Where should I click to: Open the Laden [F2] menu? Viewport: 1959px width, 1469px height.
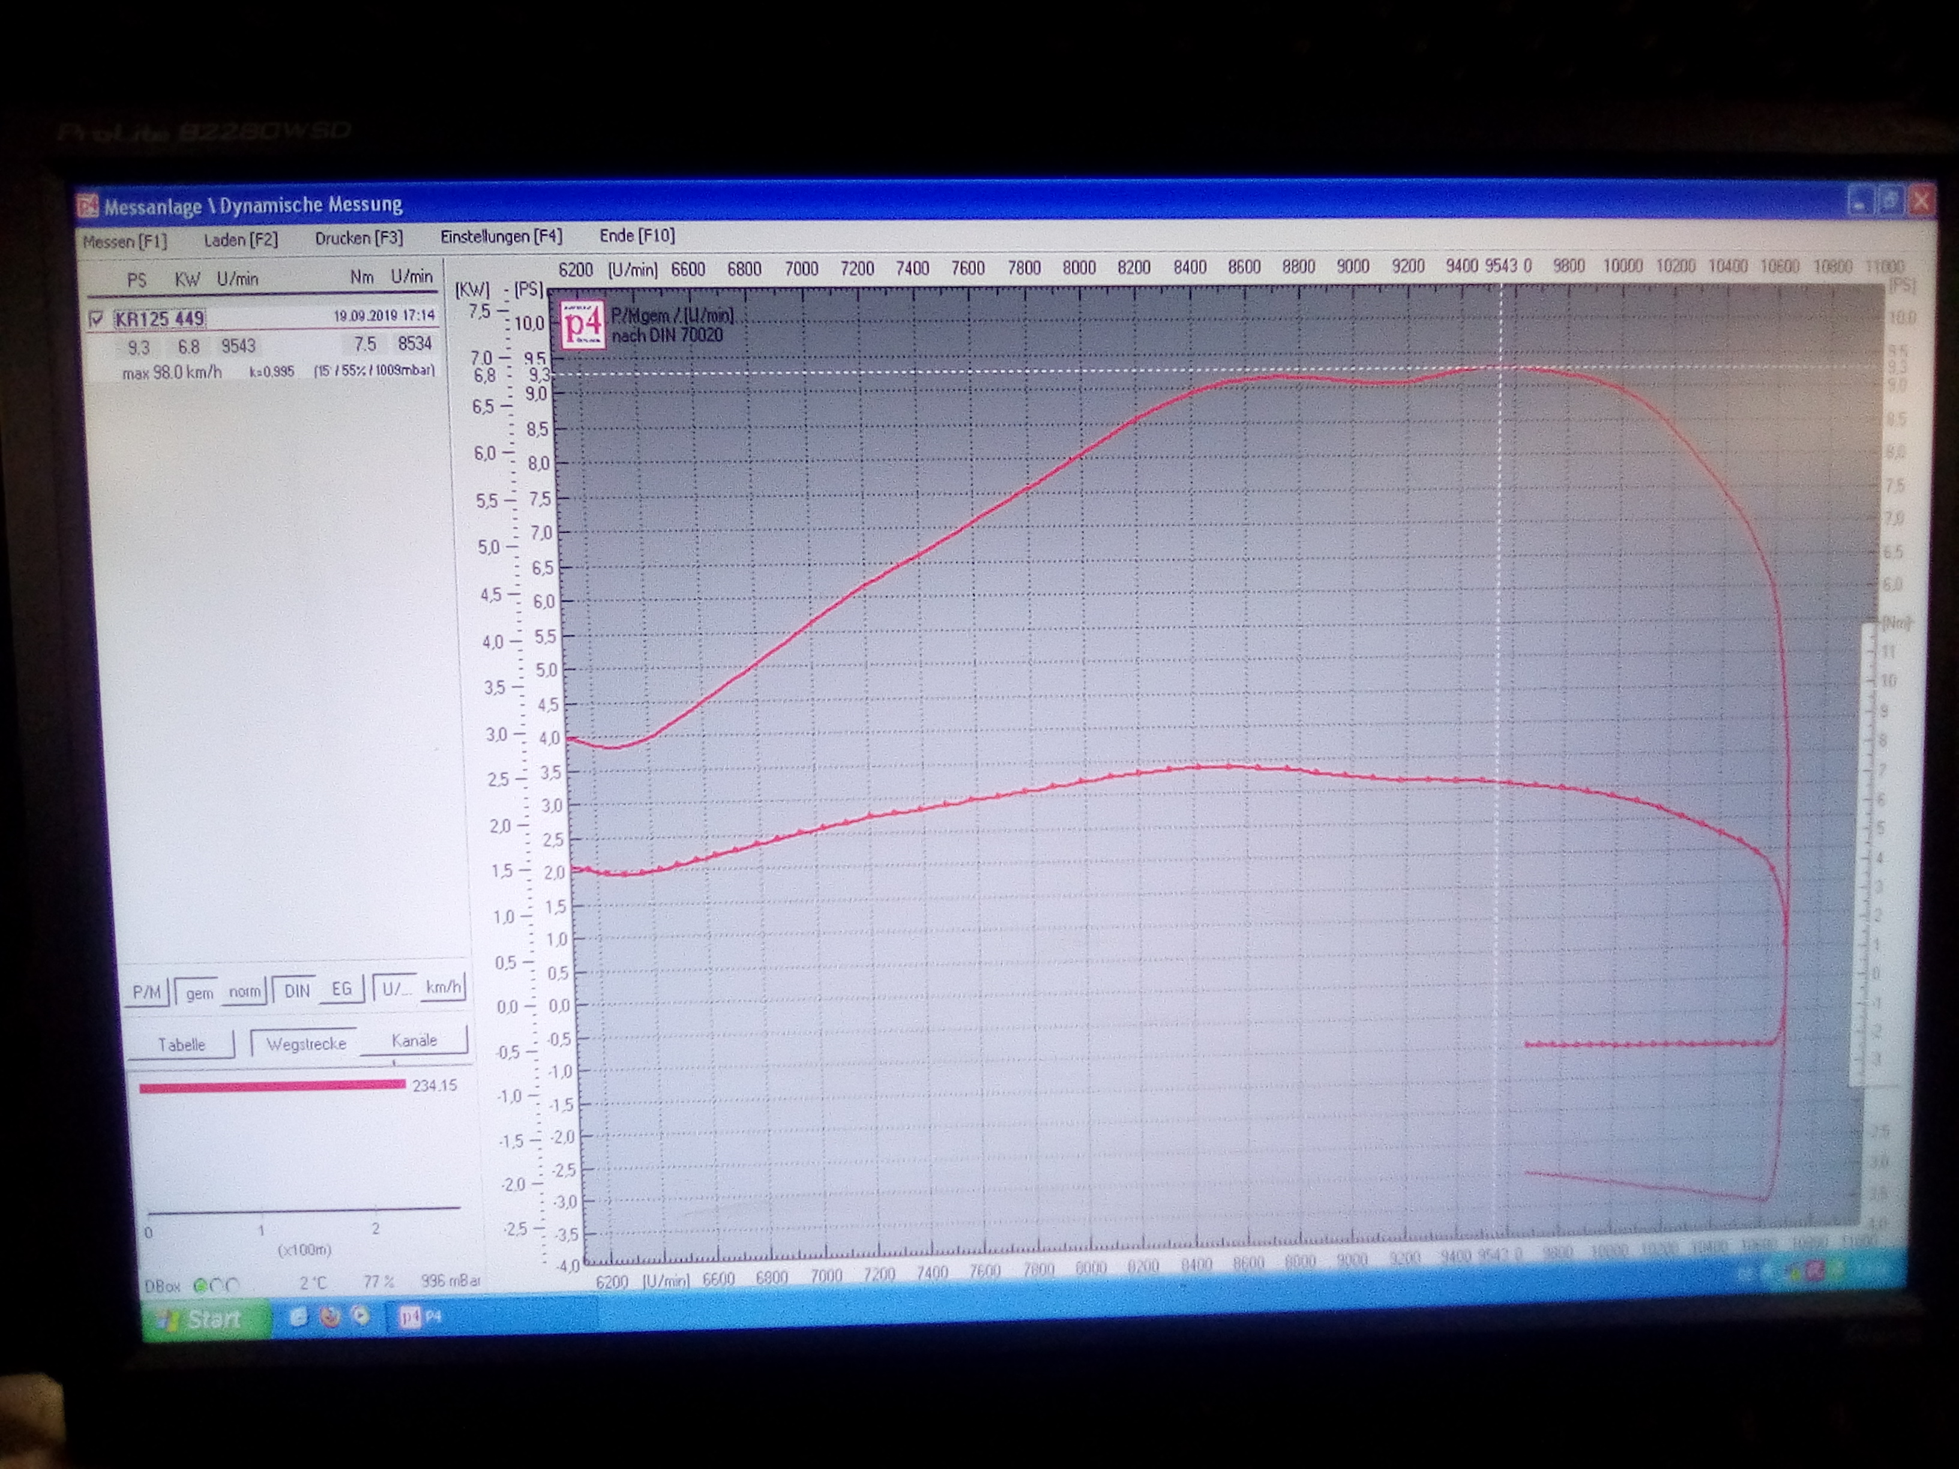pos(240,240)
